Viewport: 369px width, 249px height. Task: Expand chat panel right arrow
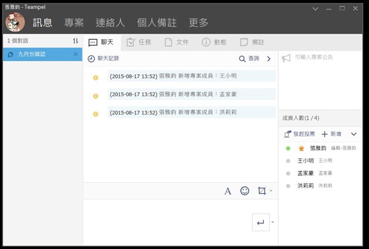(269, 59)
